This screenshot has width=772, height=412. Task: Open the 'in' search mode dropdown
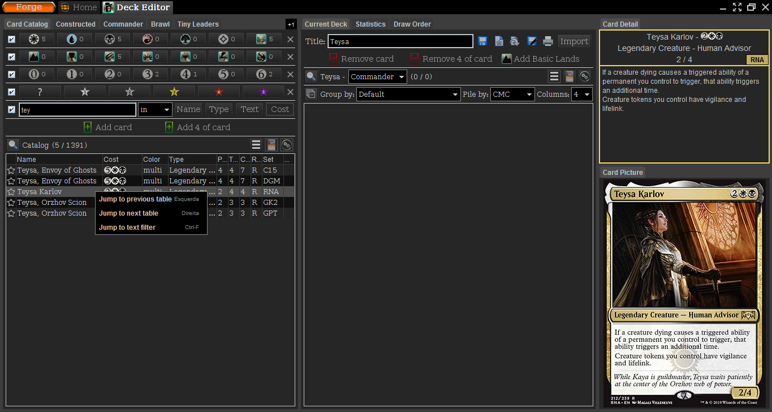(x=155, y=109)
